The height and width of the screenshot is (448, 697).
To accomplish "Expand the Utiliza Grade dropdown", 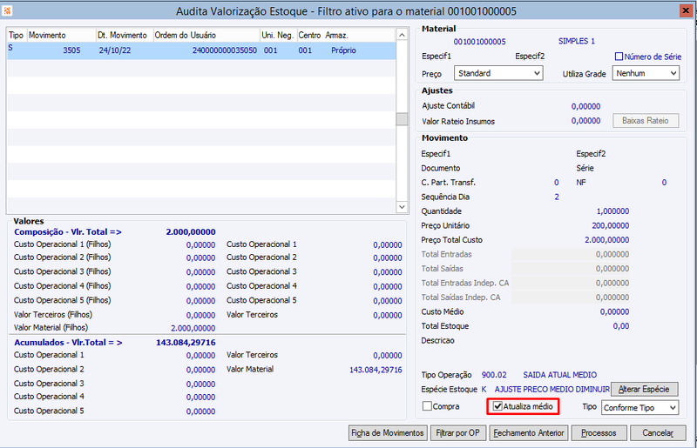I will (x=646, y=73).
